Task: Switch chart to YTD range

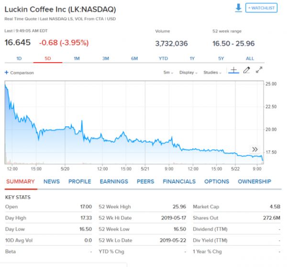Action: point(163,58)
